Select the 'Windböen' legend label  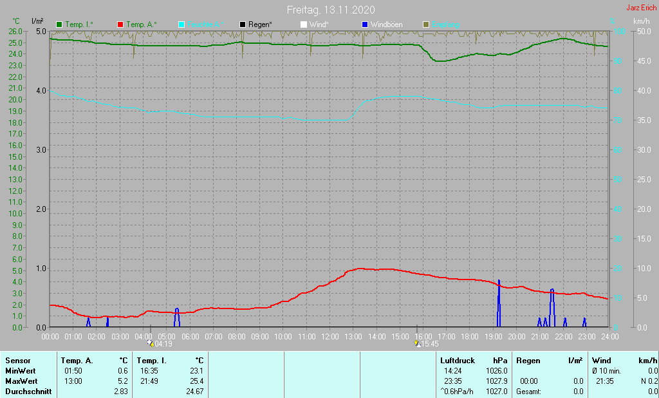tap(386, 25)
